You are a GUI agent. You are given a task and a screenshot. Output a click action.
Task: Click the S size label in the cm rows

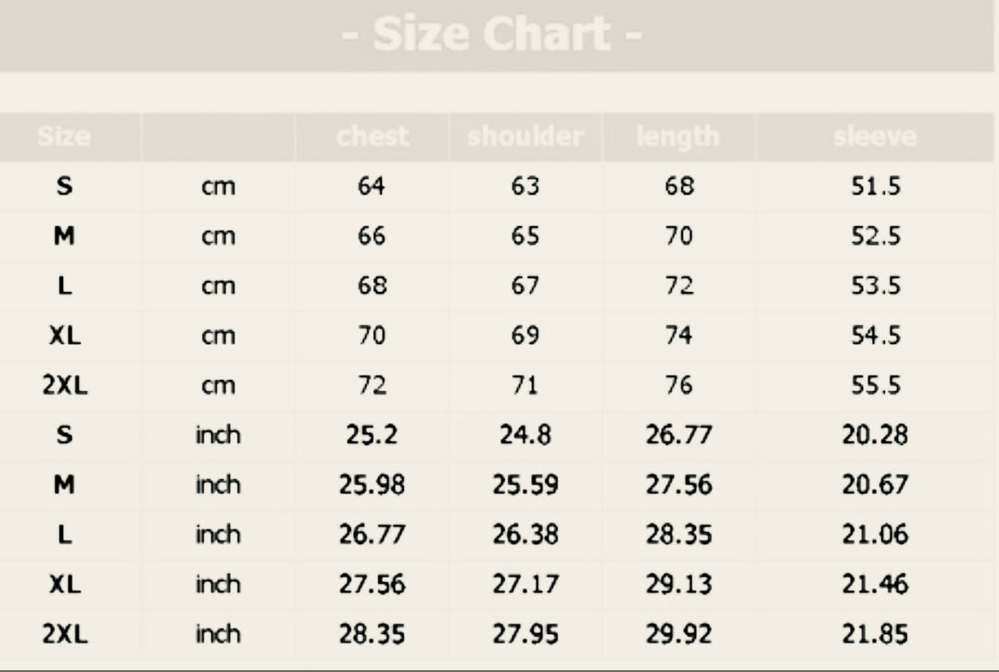click(x=64, y=186)
